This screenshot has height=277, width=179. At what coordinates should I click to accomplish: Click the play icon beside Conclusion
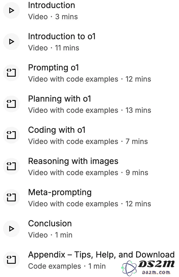(11, 229)
